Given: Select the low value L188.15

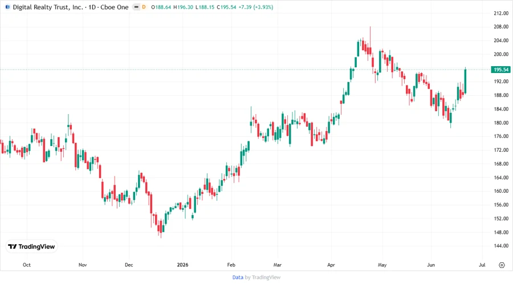Looking at the screenshot, I should click(205, 7).
